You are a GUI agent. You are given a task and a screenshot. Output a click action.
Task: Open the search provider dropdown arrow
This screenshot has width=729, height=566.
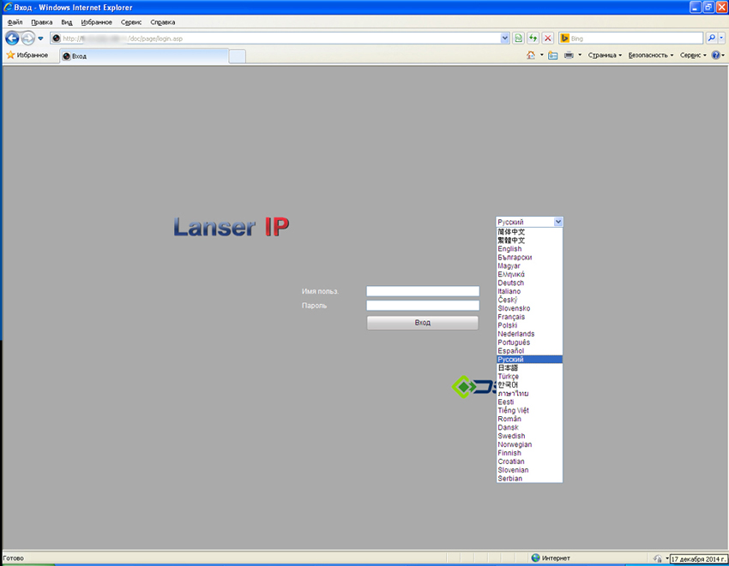tap(721, 38)
